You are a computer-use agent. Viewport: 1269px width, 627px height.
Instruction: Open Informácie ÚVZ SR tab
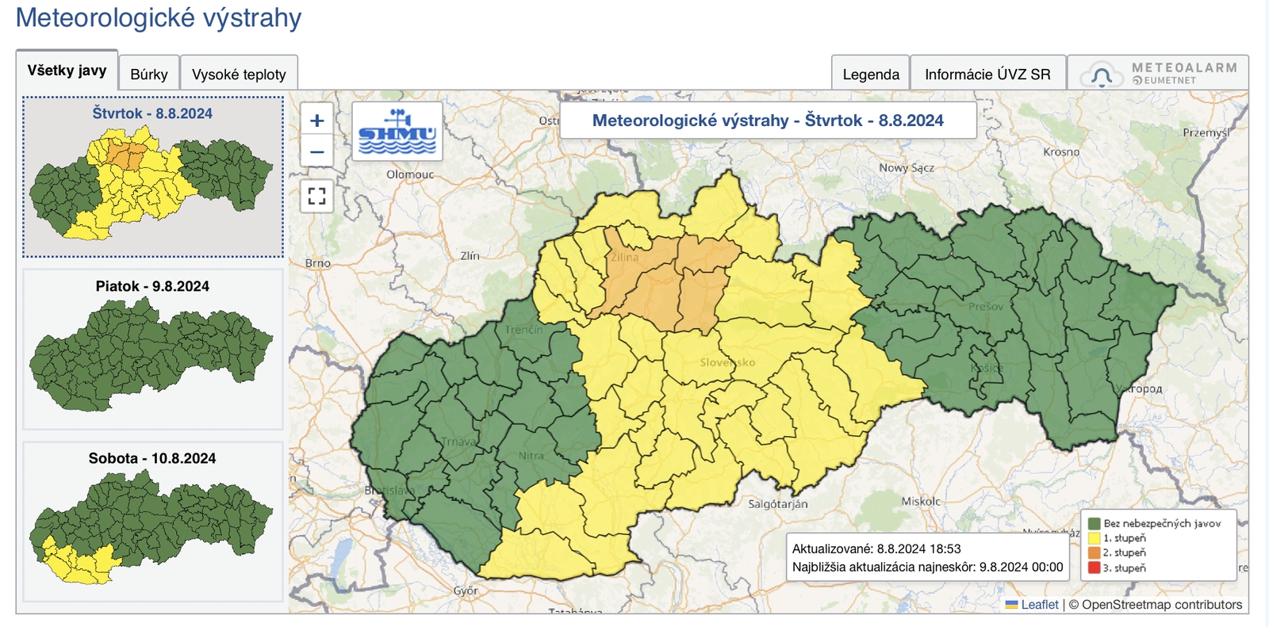click(x=987, y=75)
